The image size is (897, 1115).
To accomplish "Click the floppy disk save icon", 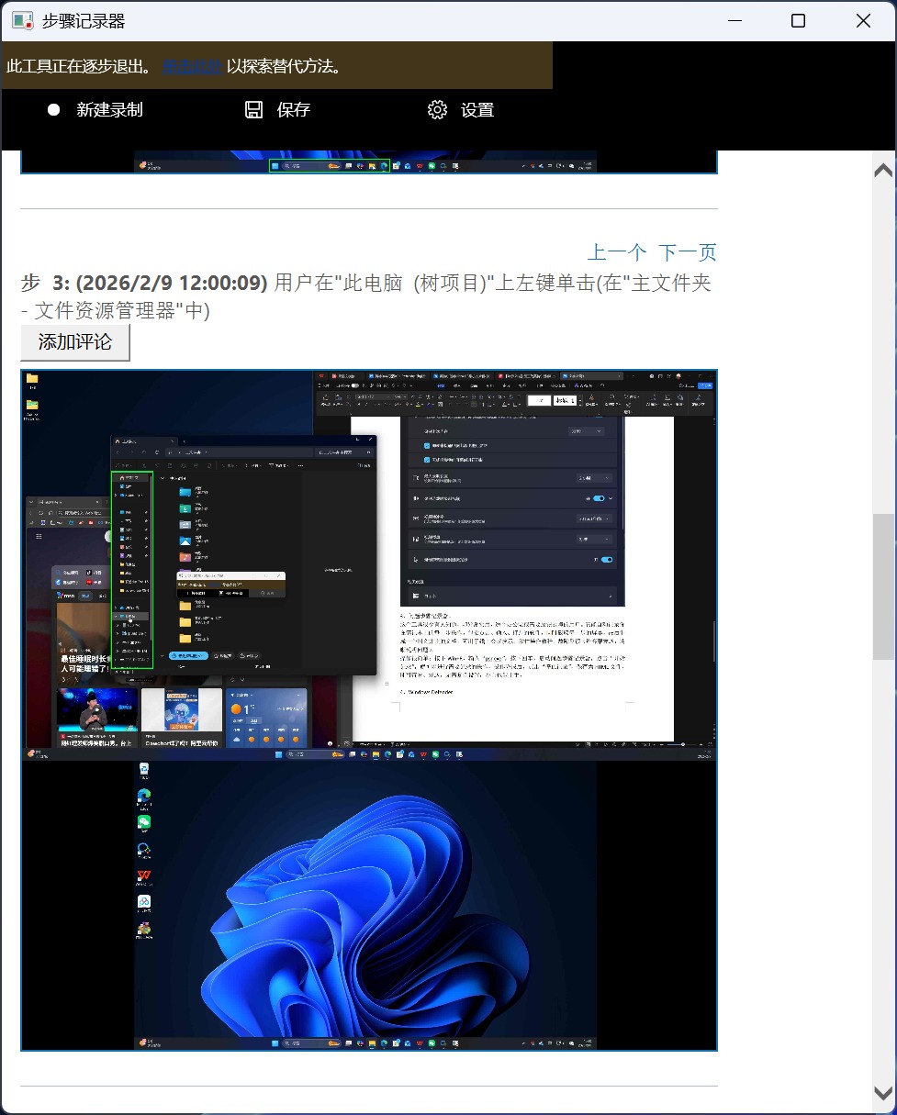I will [253, 109].
